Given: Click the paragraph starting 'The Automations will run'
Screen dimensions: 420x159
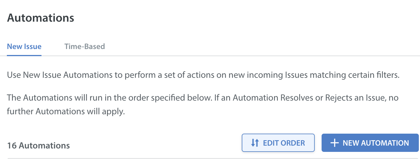Looking at the screenshot, I should click(x=203, y=105).
